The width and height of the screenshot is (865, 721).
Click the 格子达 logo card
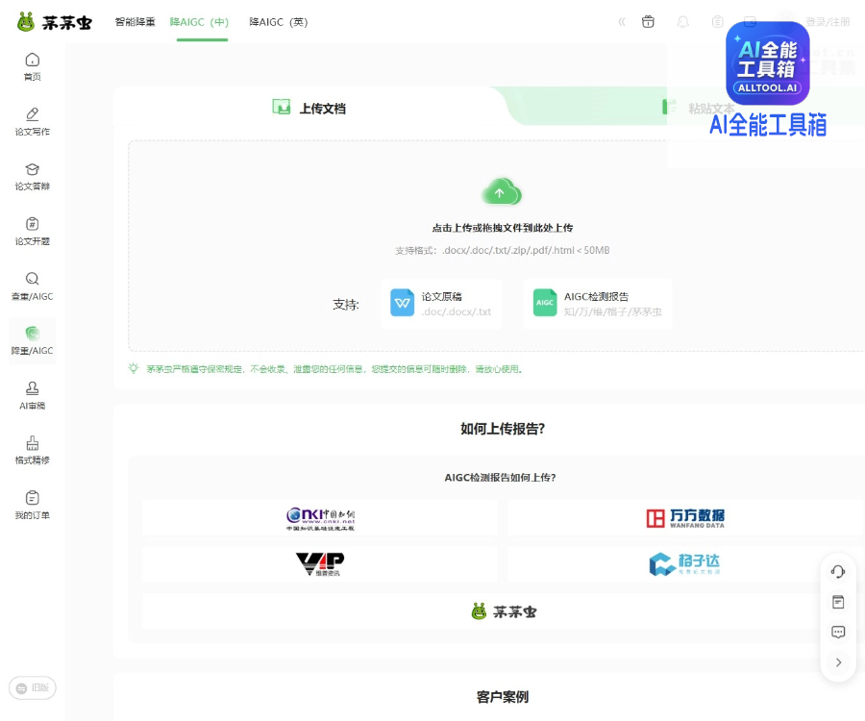(x=685, y=564)
